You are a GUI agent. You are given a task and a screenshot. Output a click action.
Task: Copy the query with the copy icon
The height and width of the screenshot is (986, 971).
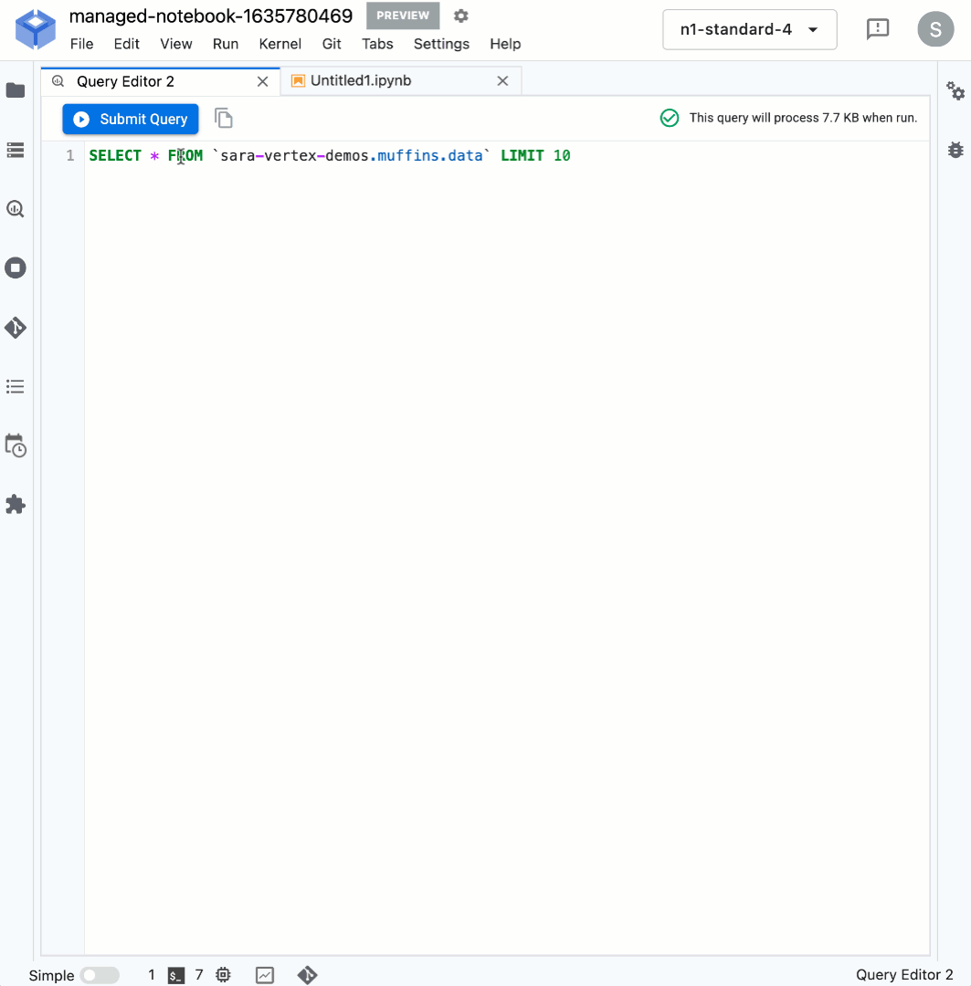pyautogui.click(x=224, y=118)
